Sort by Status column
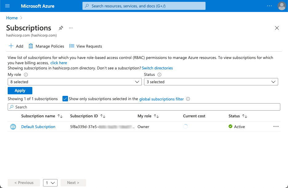The height and width of the screenshot is (188, 288). (x=238, y=116)
